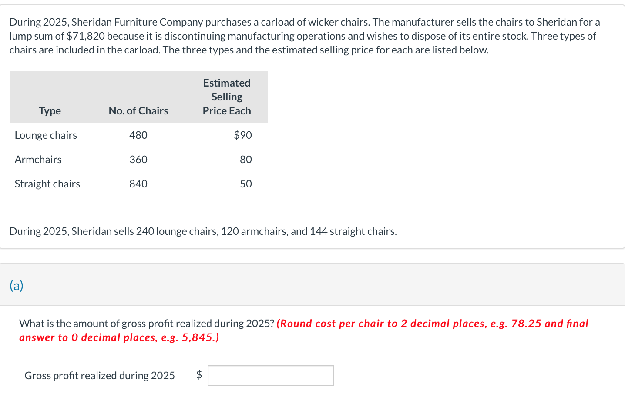This screenshot has height=394, width=625.
Task: Select the $90 price cell
Action: tap(243, 135)
